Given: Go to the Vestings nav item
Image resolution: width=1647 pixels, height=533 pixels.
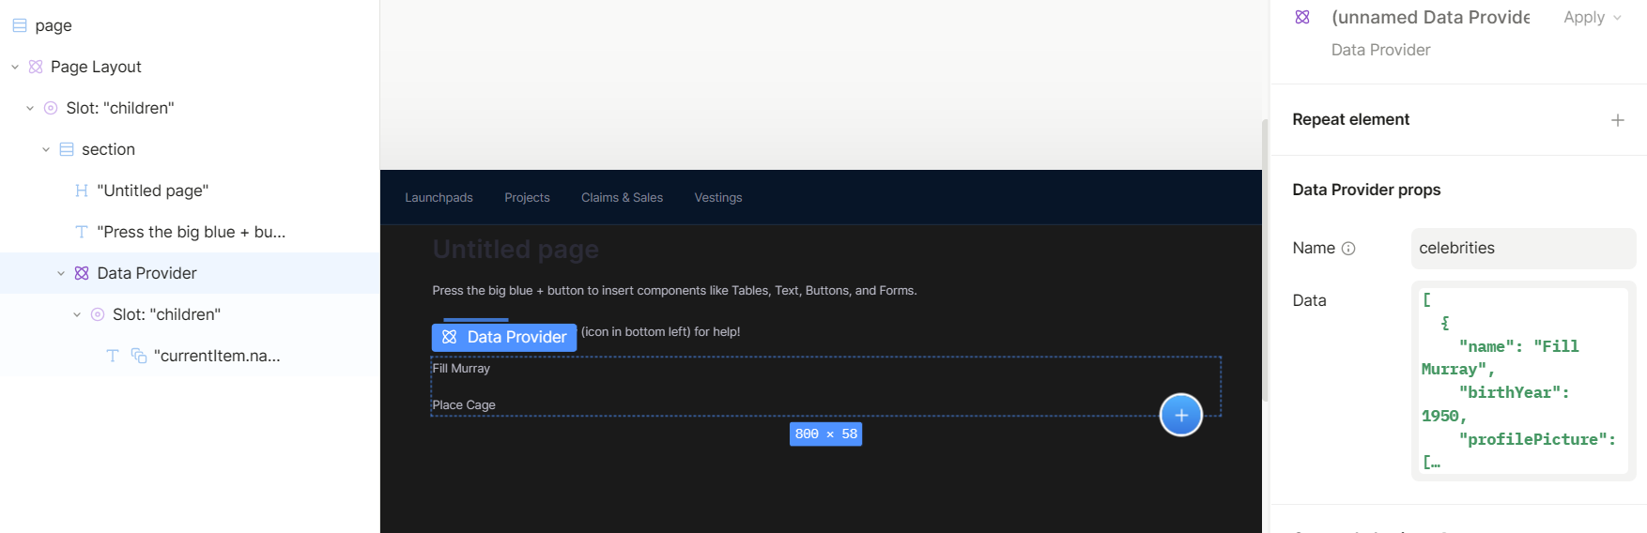Looking at the screenshot, I should (x=717, y=197).
